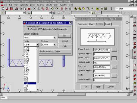Open the second selection combo box arrow in second toolbar
The image size is (137, 103).
tap(50, 13)
